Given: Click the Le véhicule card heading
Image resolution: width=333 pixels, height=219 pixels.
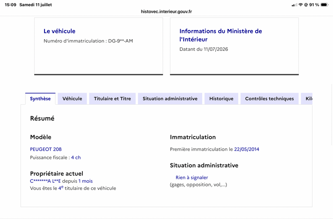Looking at the screenshot, I should click(60, 31).
